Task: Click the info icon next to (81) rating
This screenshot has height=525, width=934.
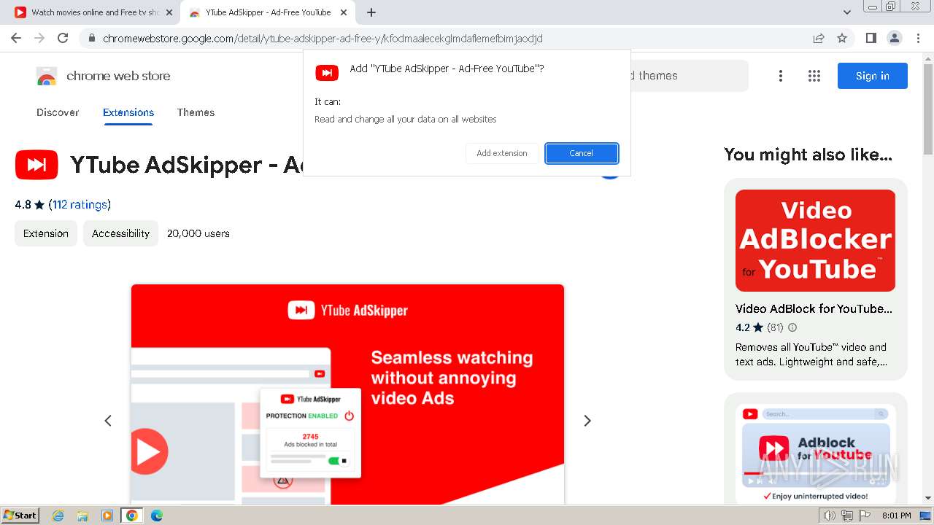Action: tap(793, 327)
